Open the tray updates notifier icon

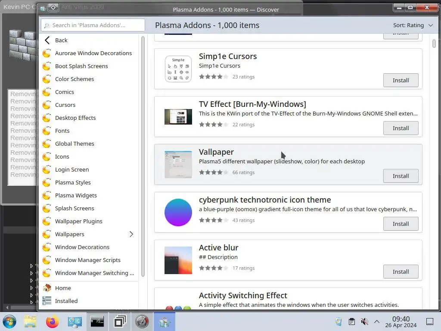click(339, 322)
